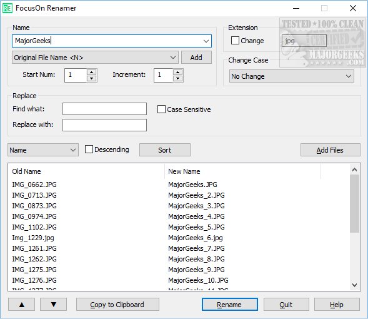Minimize the FocusOn Renamer window
The image size is (368, 319).
296,8
